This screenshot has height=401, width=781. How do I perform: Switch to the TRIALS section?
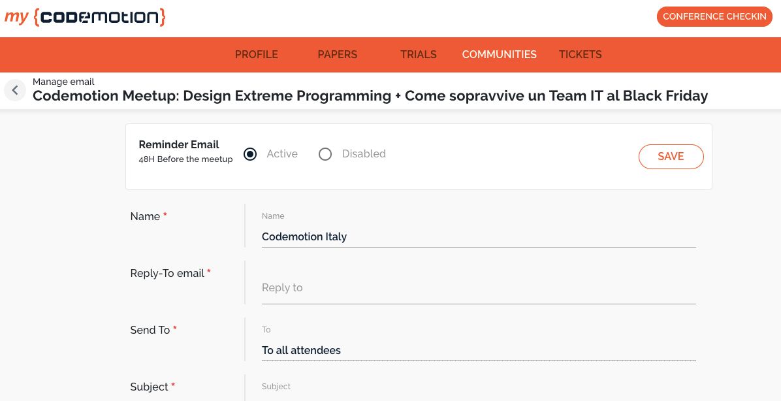(418, 55)
